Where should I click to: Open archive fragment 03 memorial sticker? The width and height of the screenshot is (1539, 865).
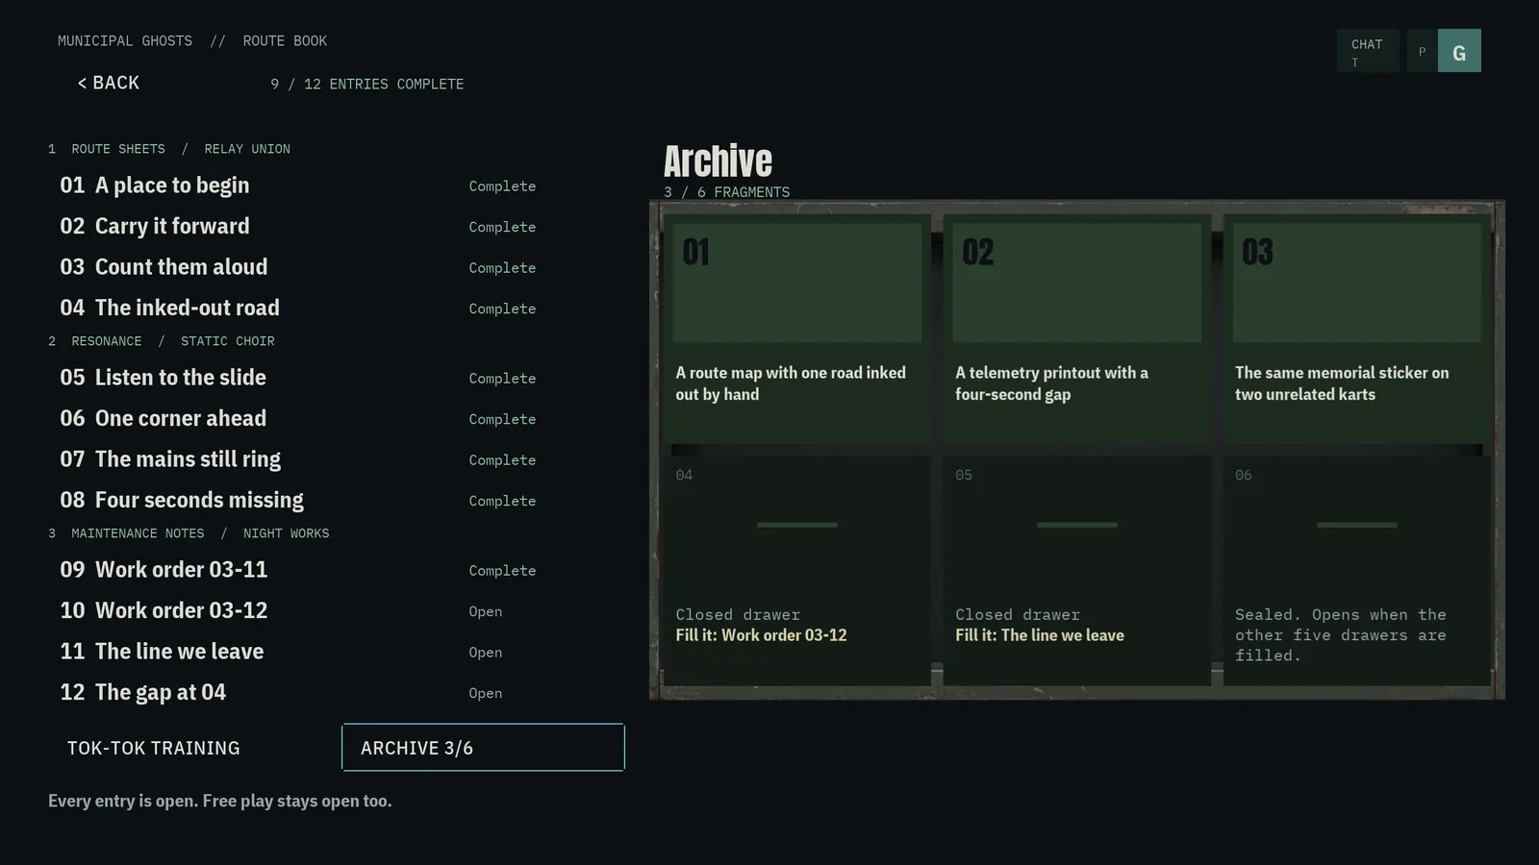(1357, 329)
